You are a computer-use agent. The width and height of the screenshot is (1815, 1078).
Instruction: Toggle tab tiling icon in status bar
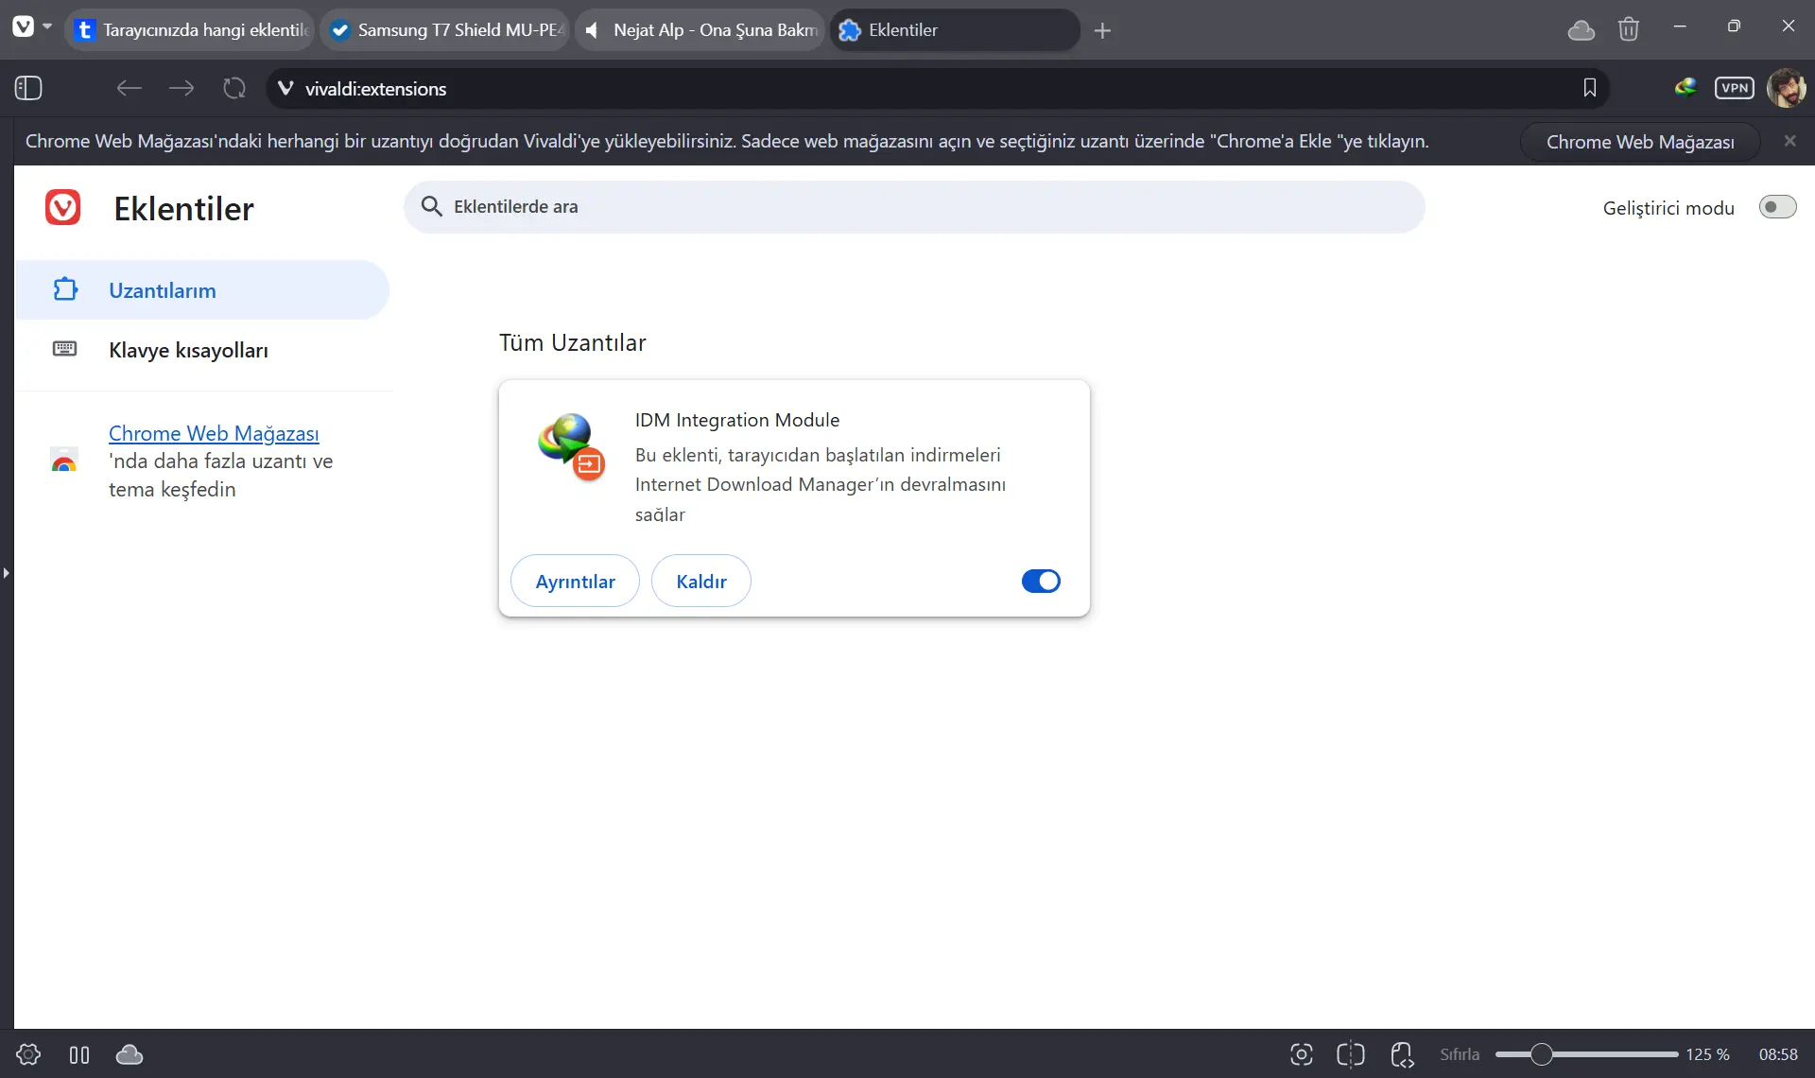point(79,1054)
